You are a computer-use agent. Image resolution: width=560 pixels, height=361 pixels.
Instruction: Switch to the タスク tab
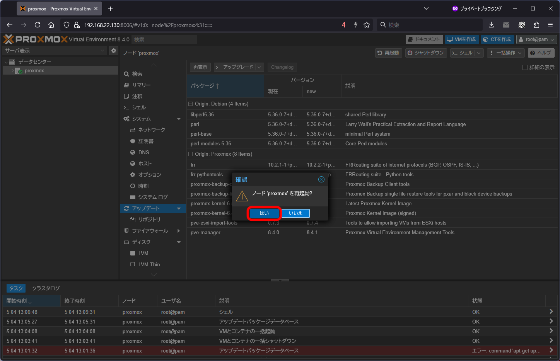pyautogui.click(x=16, y=288)
